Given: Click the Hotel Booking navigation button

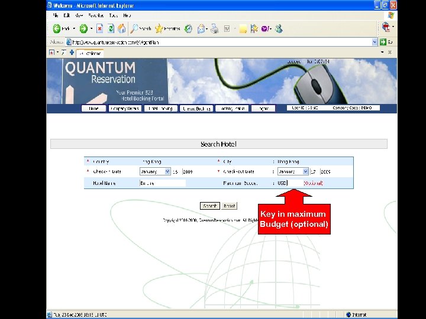Looking at the screenshot, I should [x=160, y=109].
